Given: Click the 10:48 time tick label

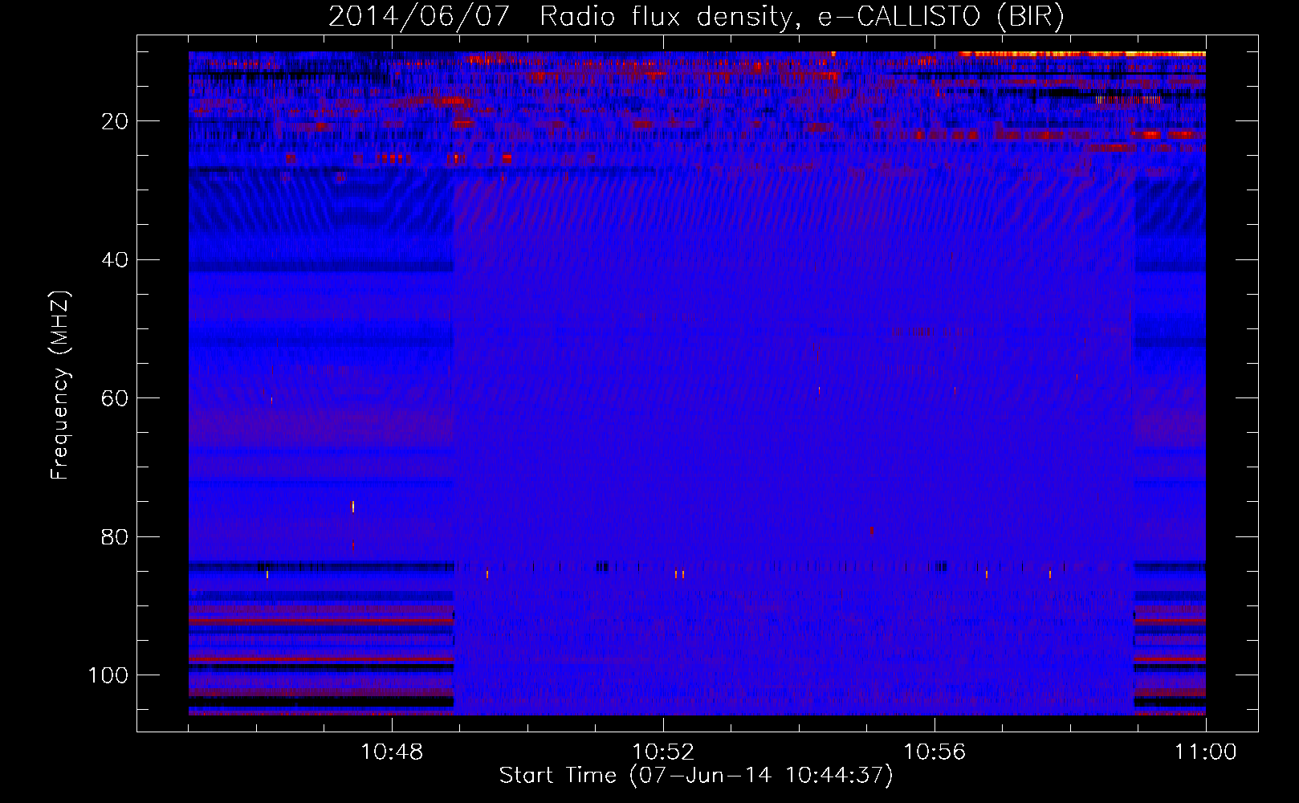Looking at the screenshot, I should 392,752.
